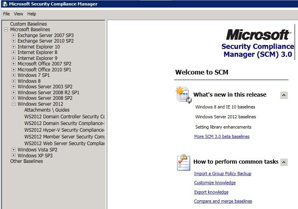Expand Windows Server 2003 SP2

click(x=13, y=86)
